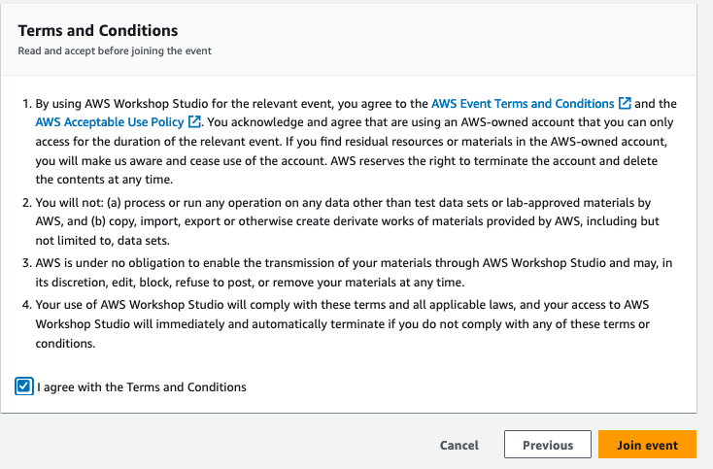Click the "I agree with the Terms and Conditions" label
Screen dimensions: 713x469
[142, 387]
